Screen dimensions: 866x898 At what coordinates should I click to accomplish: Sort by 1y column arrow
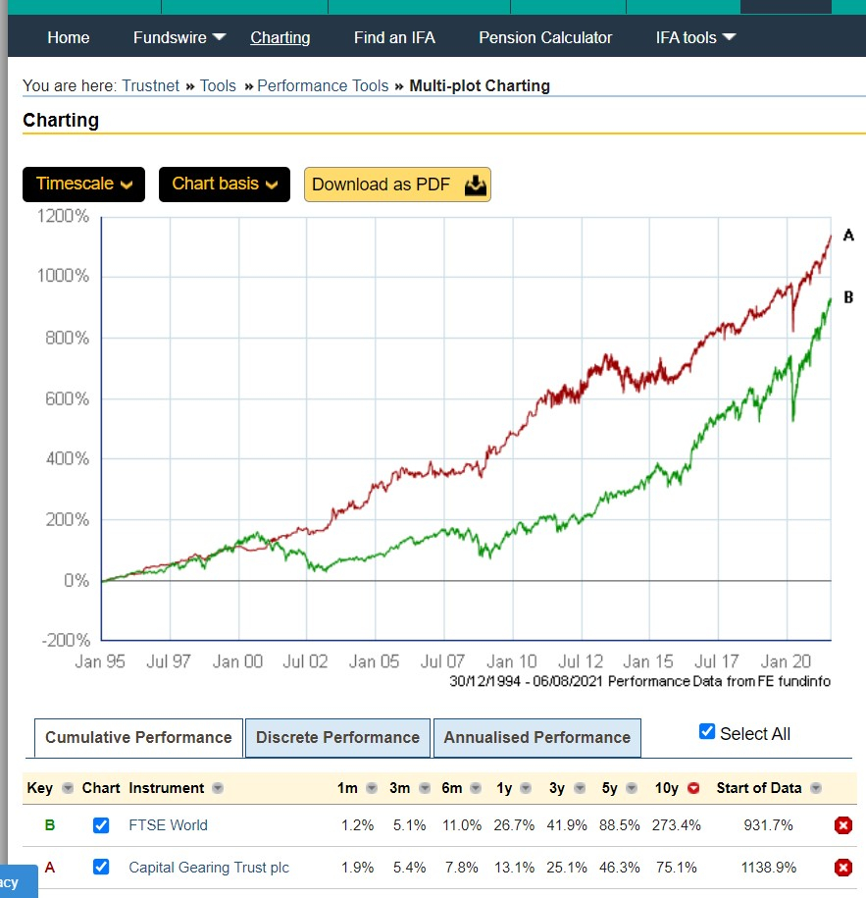coord(526,788)
